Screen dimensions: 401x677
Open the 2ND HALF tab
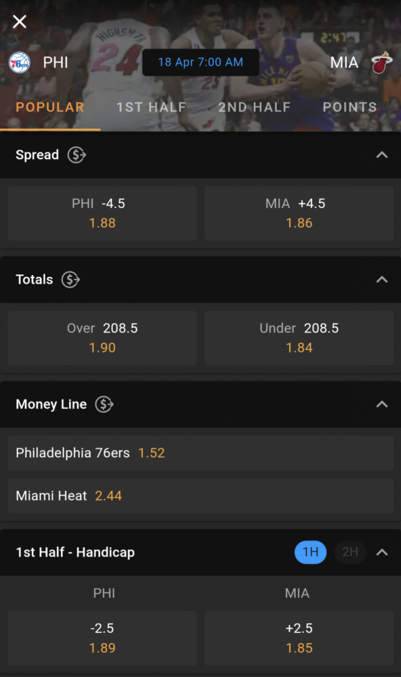pyautogui.click(x=254, y=107)
